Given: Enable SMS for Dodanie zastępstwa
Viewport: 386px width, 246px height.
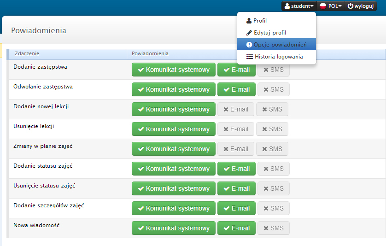Looking at the screenshot, I should pyautogui.click(x=273, y=70).
